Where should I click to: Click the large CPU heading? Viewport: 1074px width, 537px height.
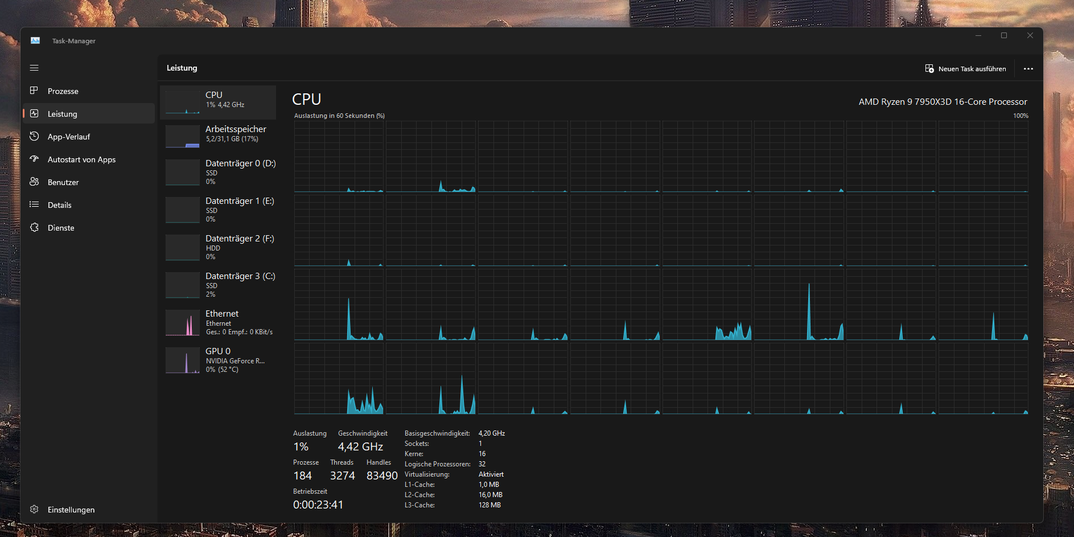(x=307, y=100)
